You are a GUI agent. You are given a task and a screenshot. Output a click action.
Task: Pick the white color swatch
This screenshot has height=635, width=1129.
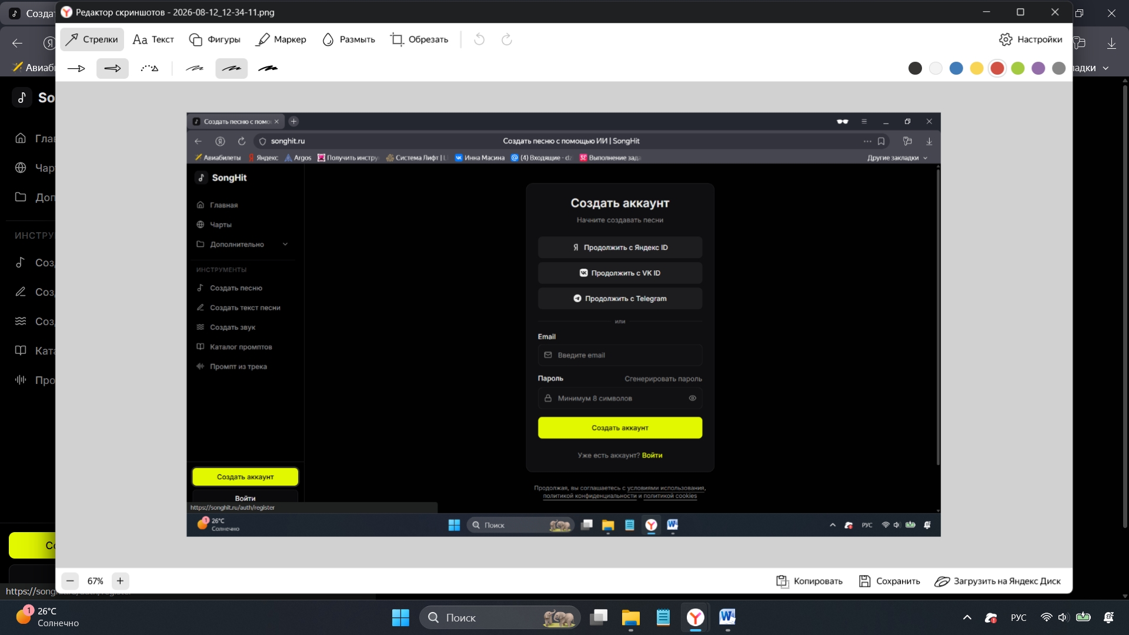[936, 68]
